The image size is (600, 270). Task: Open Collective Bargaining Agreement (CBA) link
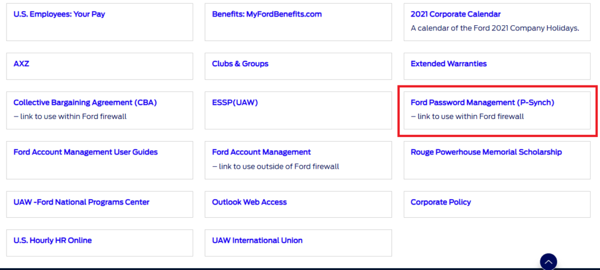86,102
